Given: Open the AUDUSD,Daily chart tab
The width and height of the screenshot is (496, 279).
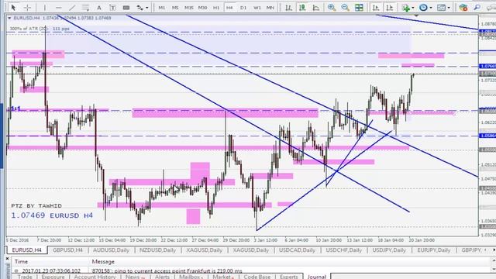Looking at the screenshot, I should (111, 250).
